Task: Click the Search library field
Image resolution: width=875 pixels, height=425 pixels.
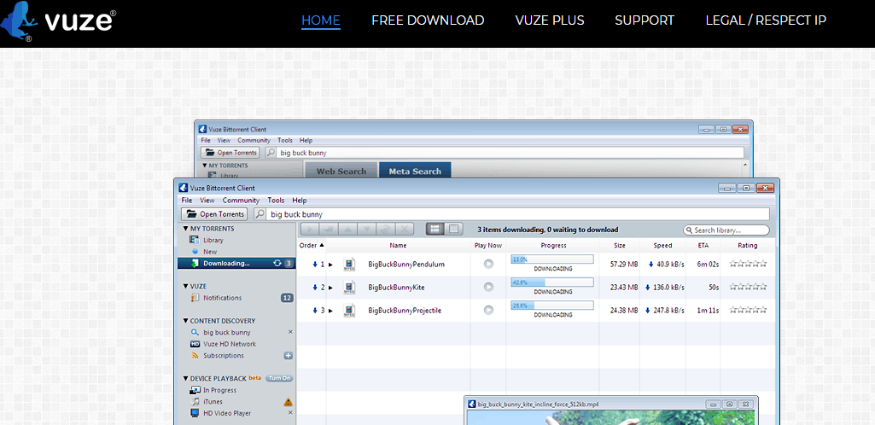Action: (x=726, y=230)
